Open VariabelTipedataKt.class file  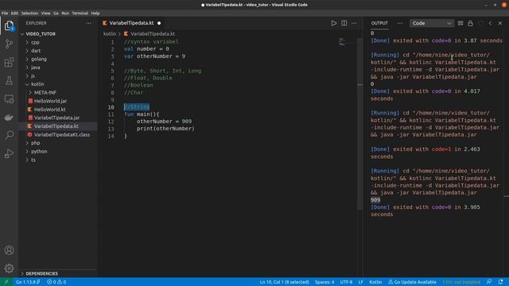point(62,134)
